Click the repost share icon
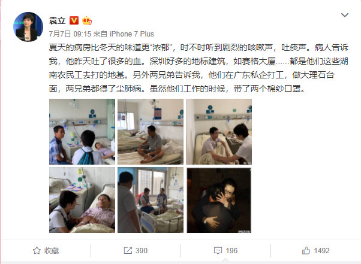The height and width of the screenshot is (264, 361). pyautogui.click(x=128, y=250)
